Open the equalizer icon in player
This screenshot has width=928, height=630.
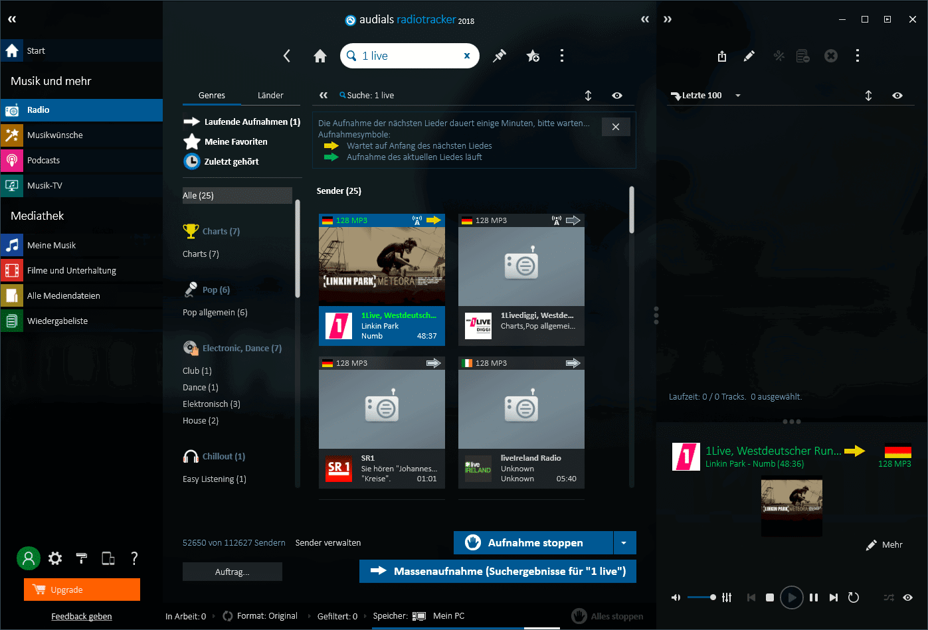point(727,597)
